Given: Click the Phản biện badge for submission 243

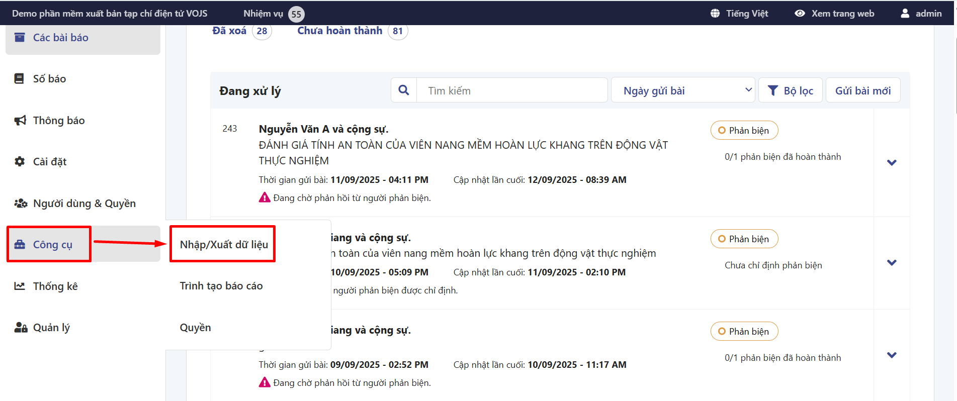Looking at the screenshot, I should (744, 131).
